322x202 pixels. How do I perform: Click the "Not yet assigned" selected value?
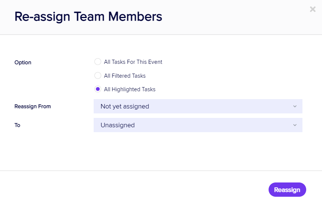[125, 106]
